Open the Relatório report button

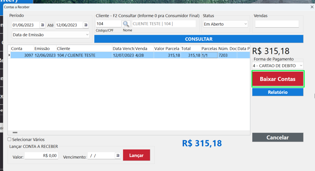pyautogui.click(x=277, y=92)
